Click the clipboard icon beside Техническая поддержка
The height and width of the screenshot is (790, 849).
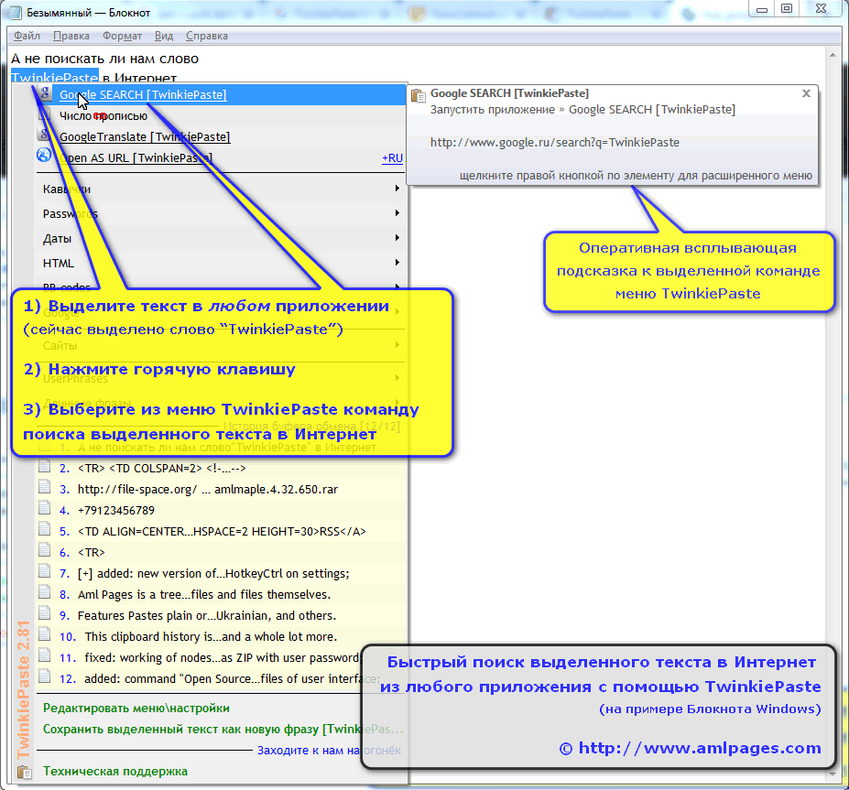click(x=25, y=772)
